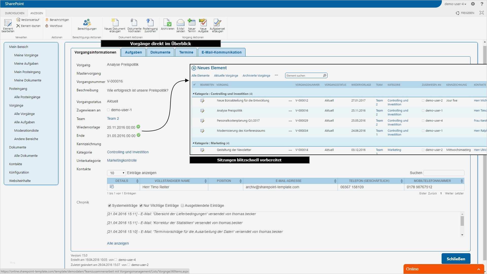Switch to the Aufgaben tab

tap(133, 52)
